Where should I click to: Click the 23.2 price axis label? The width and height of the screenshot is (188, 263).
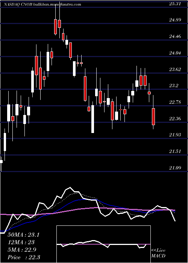pos(174,86)
